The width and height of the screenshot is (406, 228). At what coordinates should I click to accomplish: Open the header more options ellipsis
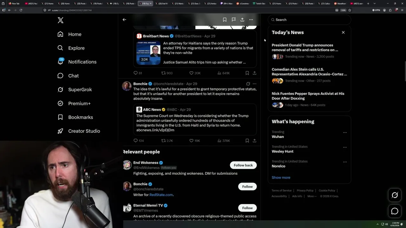pyautogui.click(x=251, y=20)
